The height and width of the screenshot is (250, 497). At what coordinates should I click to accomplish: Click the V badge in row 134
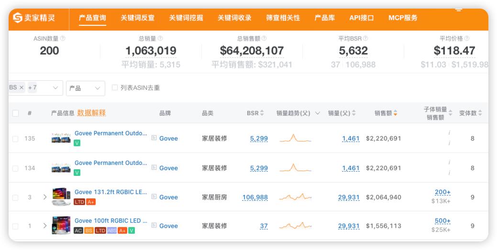click(77, 173)
